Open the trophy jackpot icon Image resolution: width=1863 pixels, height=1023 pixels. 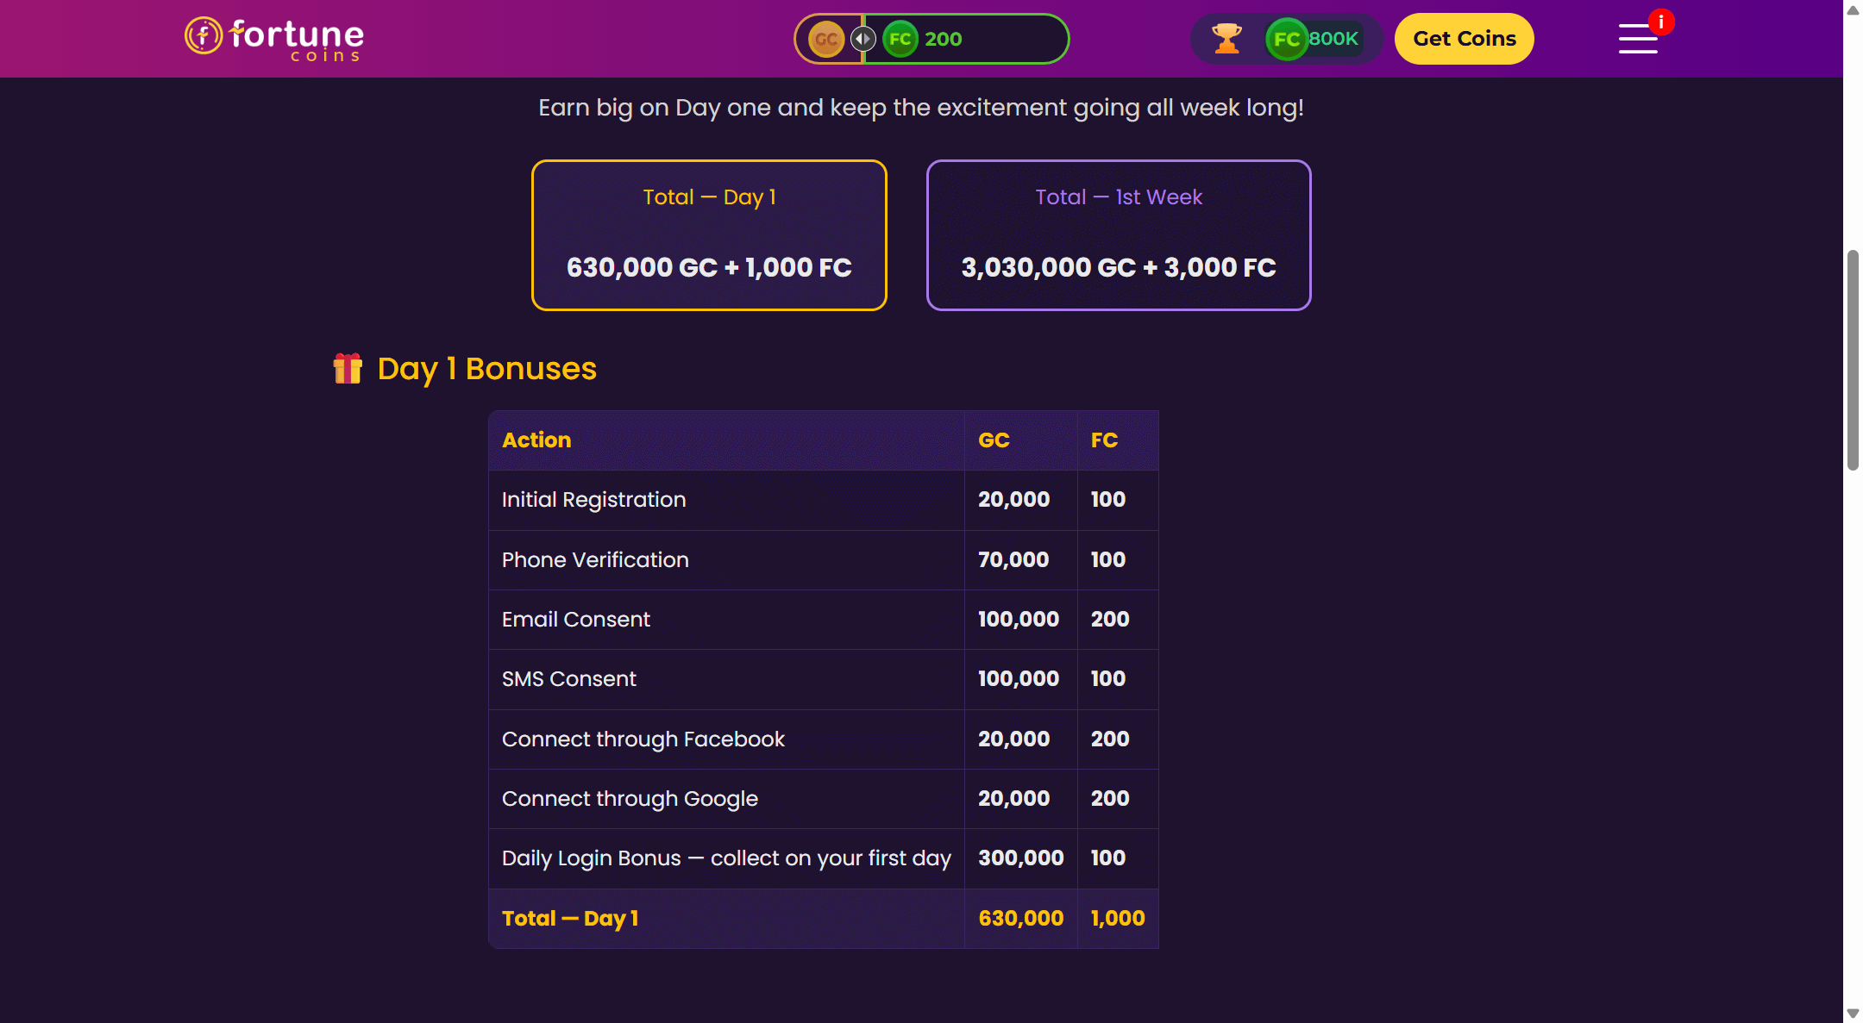click(x=1226, y=39)
